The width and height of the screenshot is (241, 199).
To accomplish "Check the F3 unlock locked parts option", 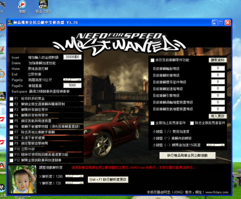I will pyautogui.click(x=11, y=110).
